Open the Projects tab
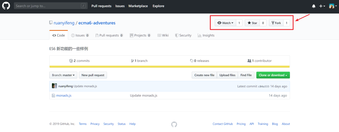This screenshot has width=339, height=132. (x=140, y=35)
